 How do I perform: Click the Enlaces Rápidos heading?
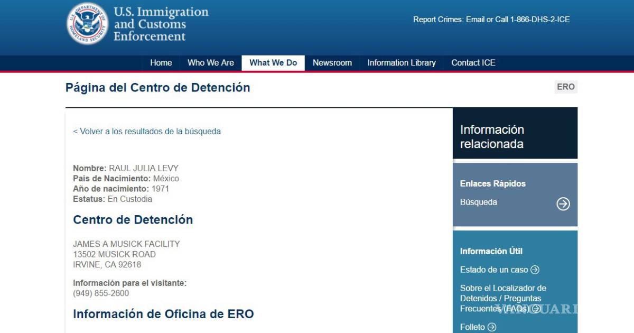(x=493, y=184)
